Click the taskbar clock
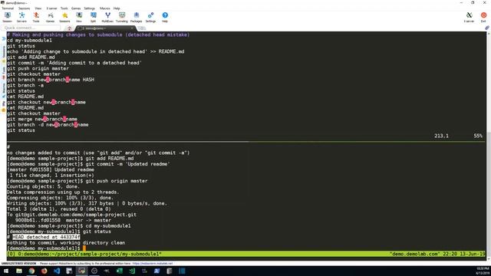The image size is (491, 276). click(x=483, y=271)
